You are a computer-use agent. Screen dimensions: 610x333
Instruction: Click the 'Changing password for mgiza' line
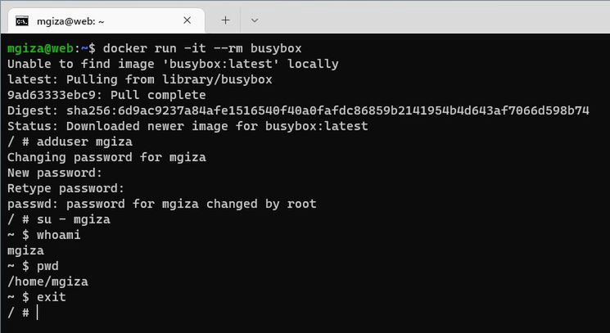tap(106, 157)
